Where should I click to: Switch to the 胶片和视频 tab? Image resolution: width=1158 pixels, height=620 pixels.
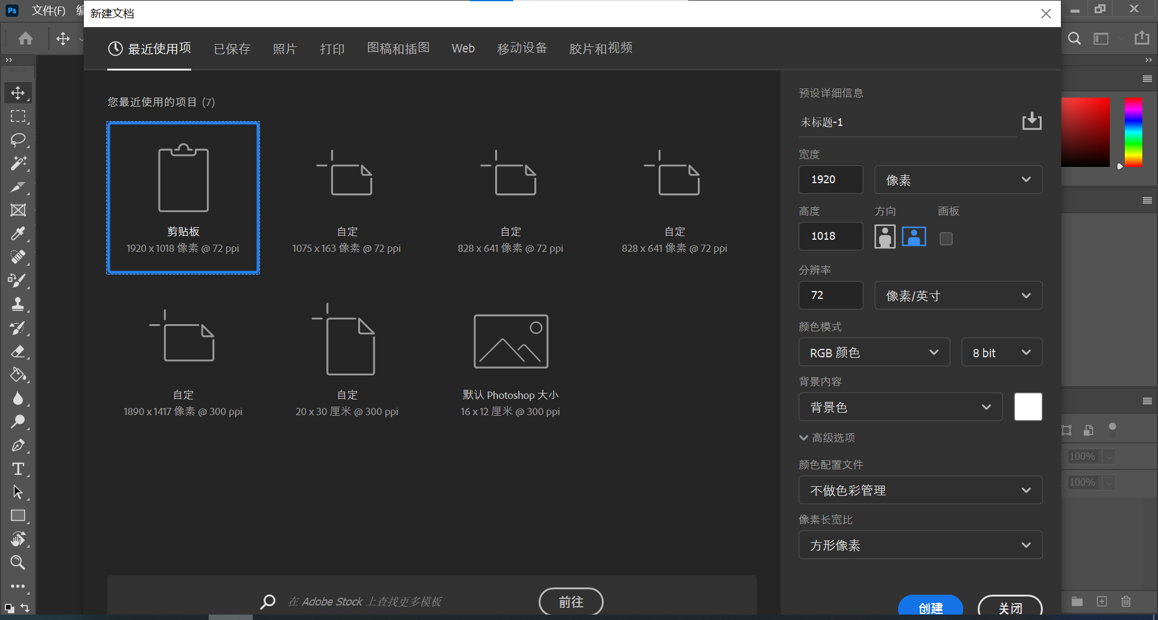(601, 48)
